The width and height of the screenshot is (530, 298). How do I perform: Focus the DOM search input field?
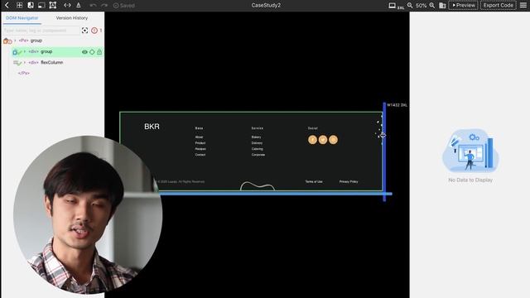point(41,31)
